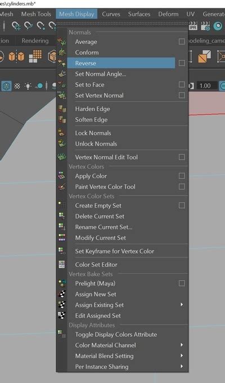The height and width of the screenshot is (383, 225).
Task: Click the Unlock Normals icon
Action: [x=62, y=143]
